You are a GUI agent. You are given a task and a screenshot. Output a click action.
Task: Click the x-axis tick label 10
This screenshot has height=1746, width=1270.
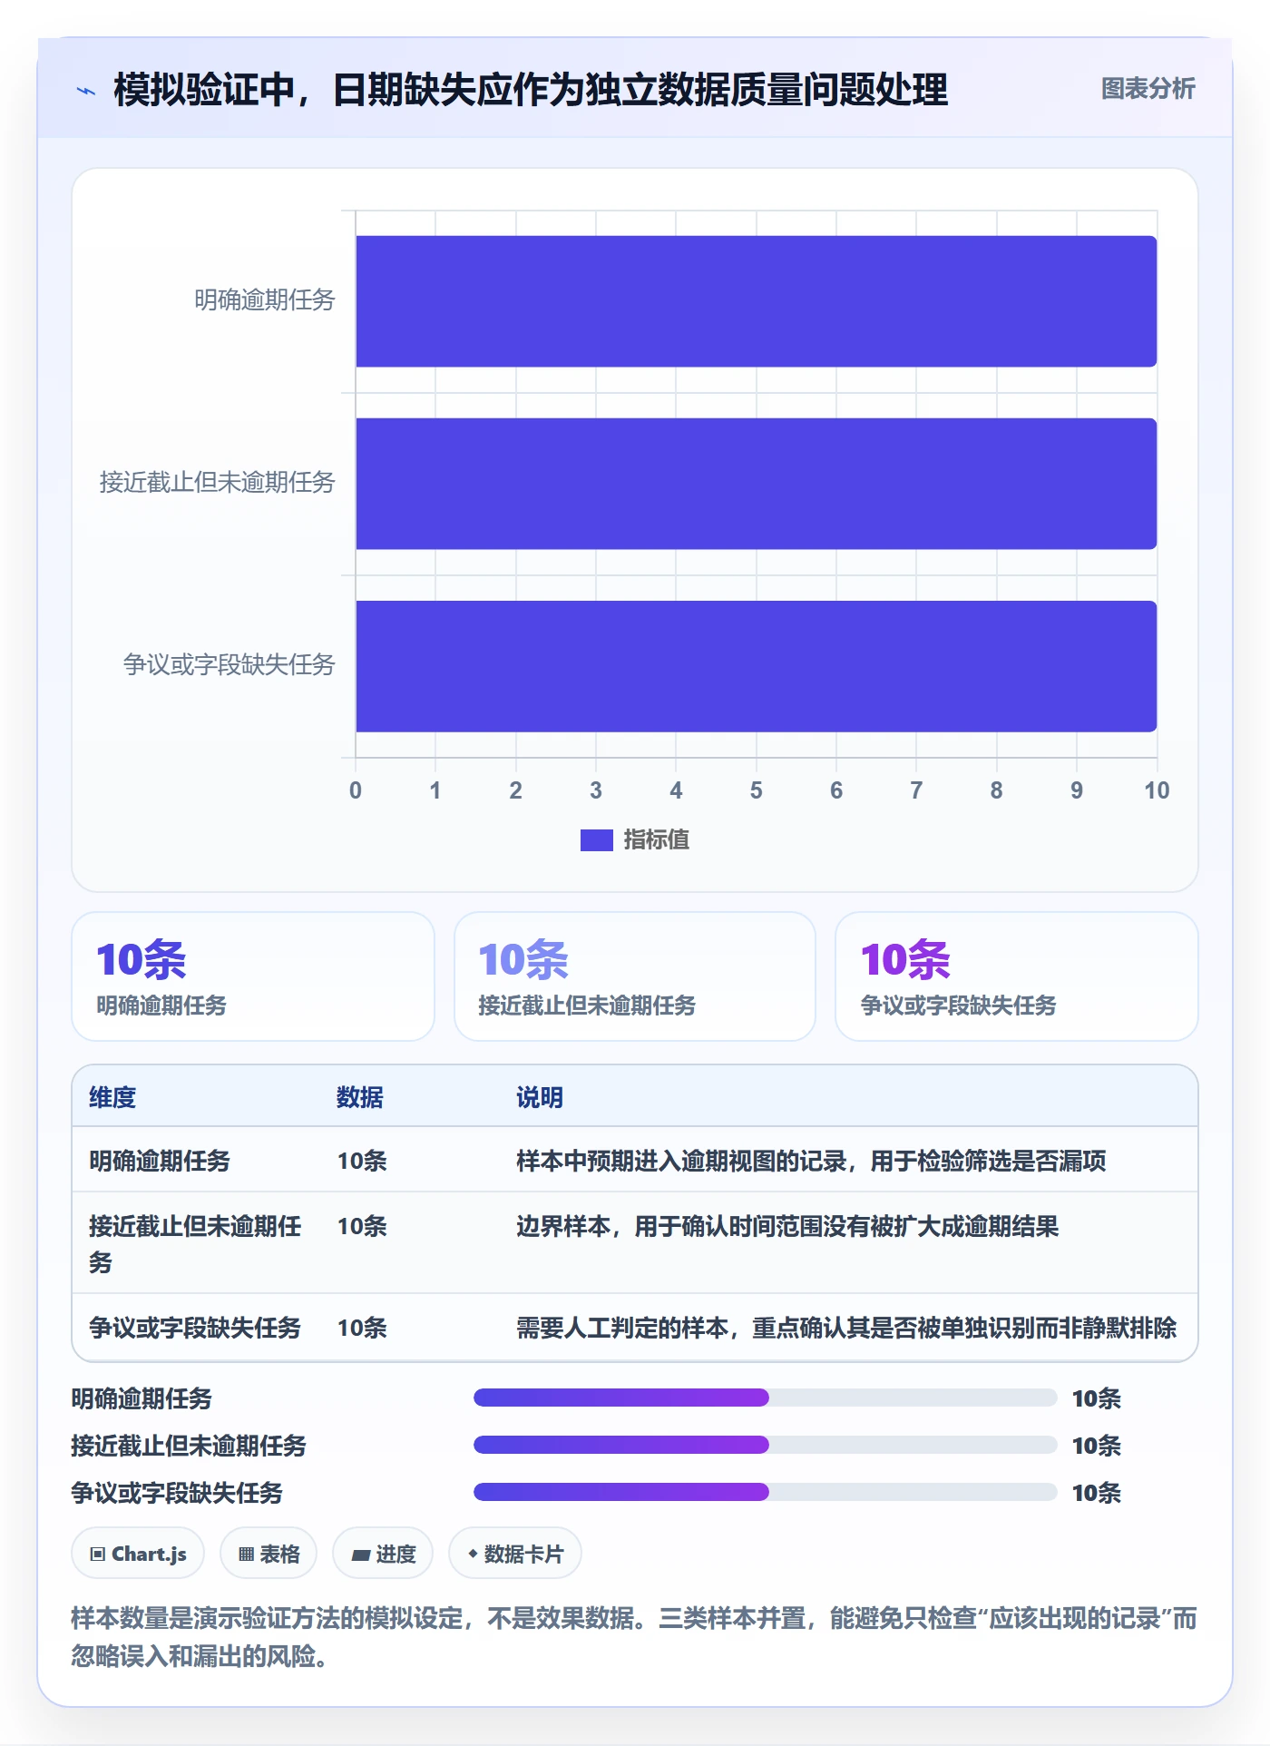(1157, 790)
